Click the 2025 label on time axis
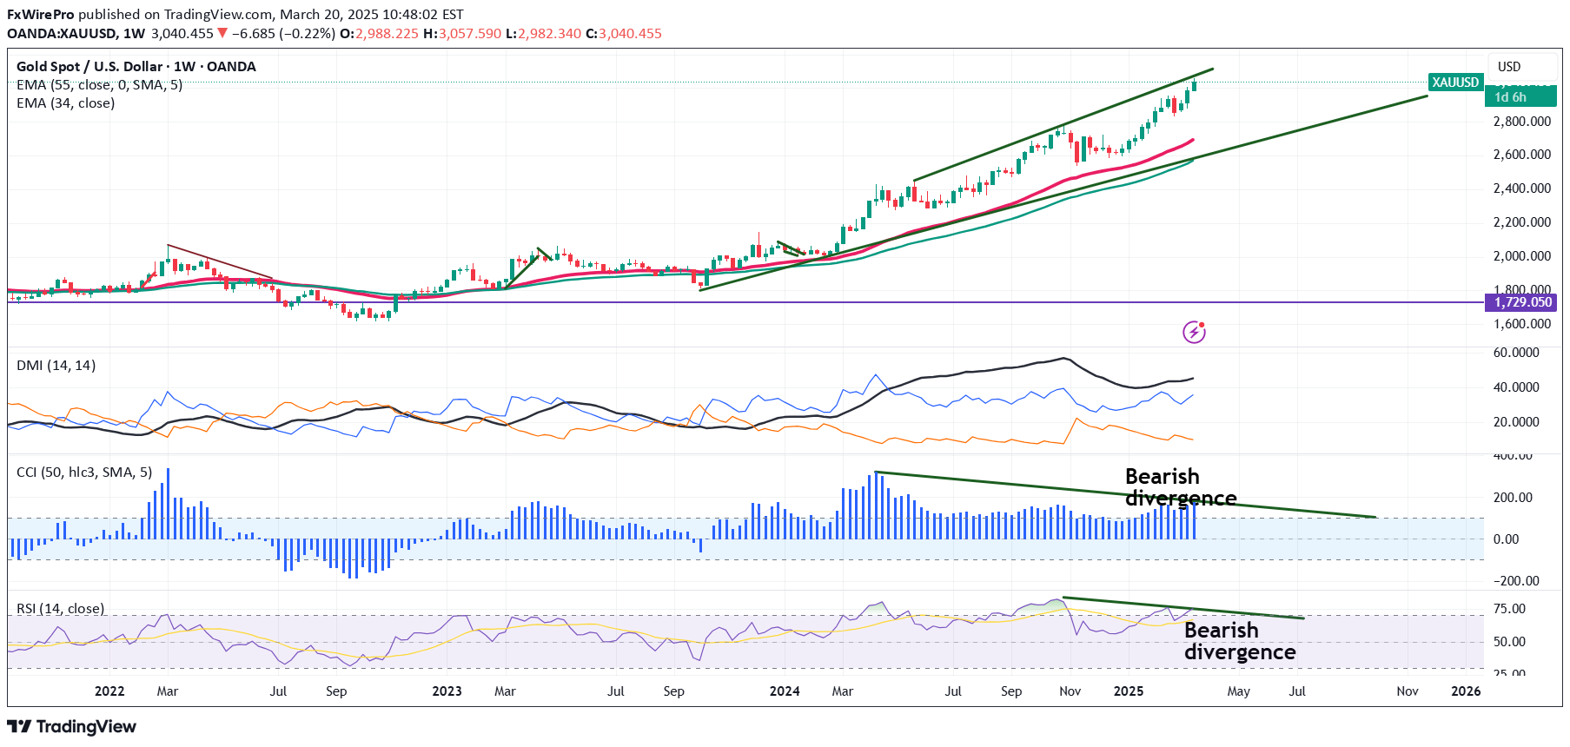The image size is (1570, 747). 1129,691
